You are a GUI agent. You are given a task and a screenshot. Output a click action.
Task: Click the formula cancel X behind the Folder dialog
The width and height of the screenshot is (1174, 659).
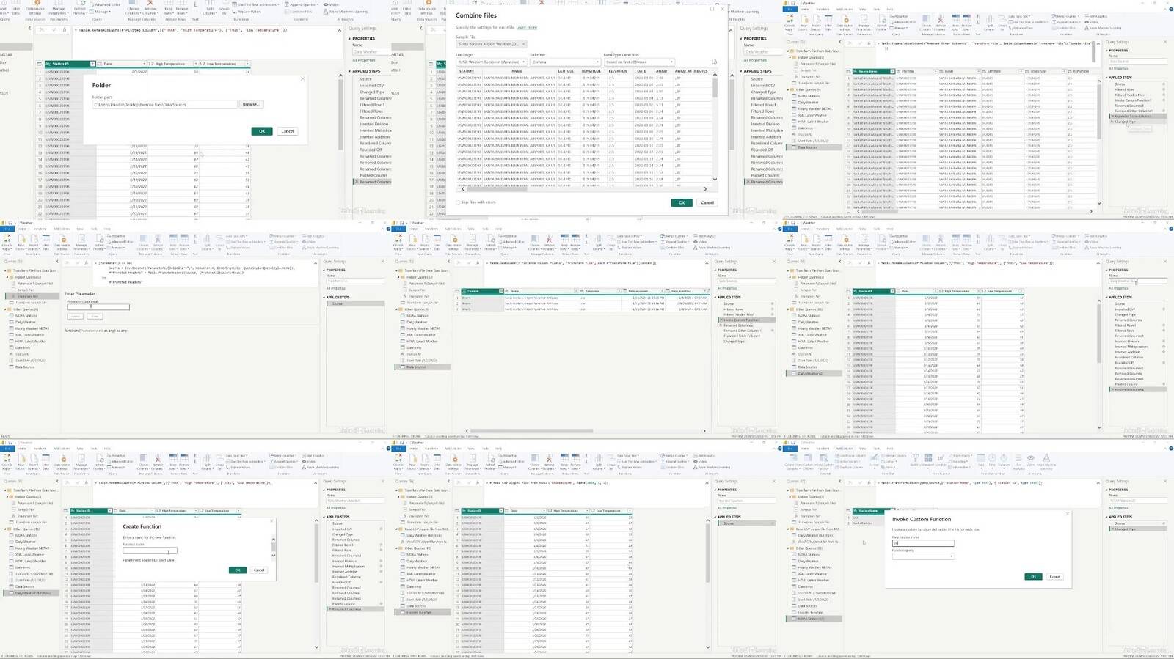click(43, 30)
